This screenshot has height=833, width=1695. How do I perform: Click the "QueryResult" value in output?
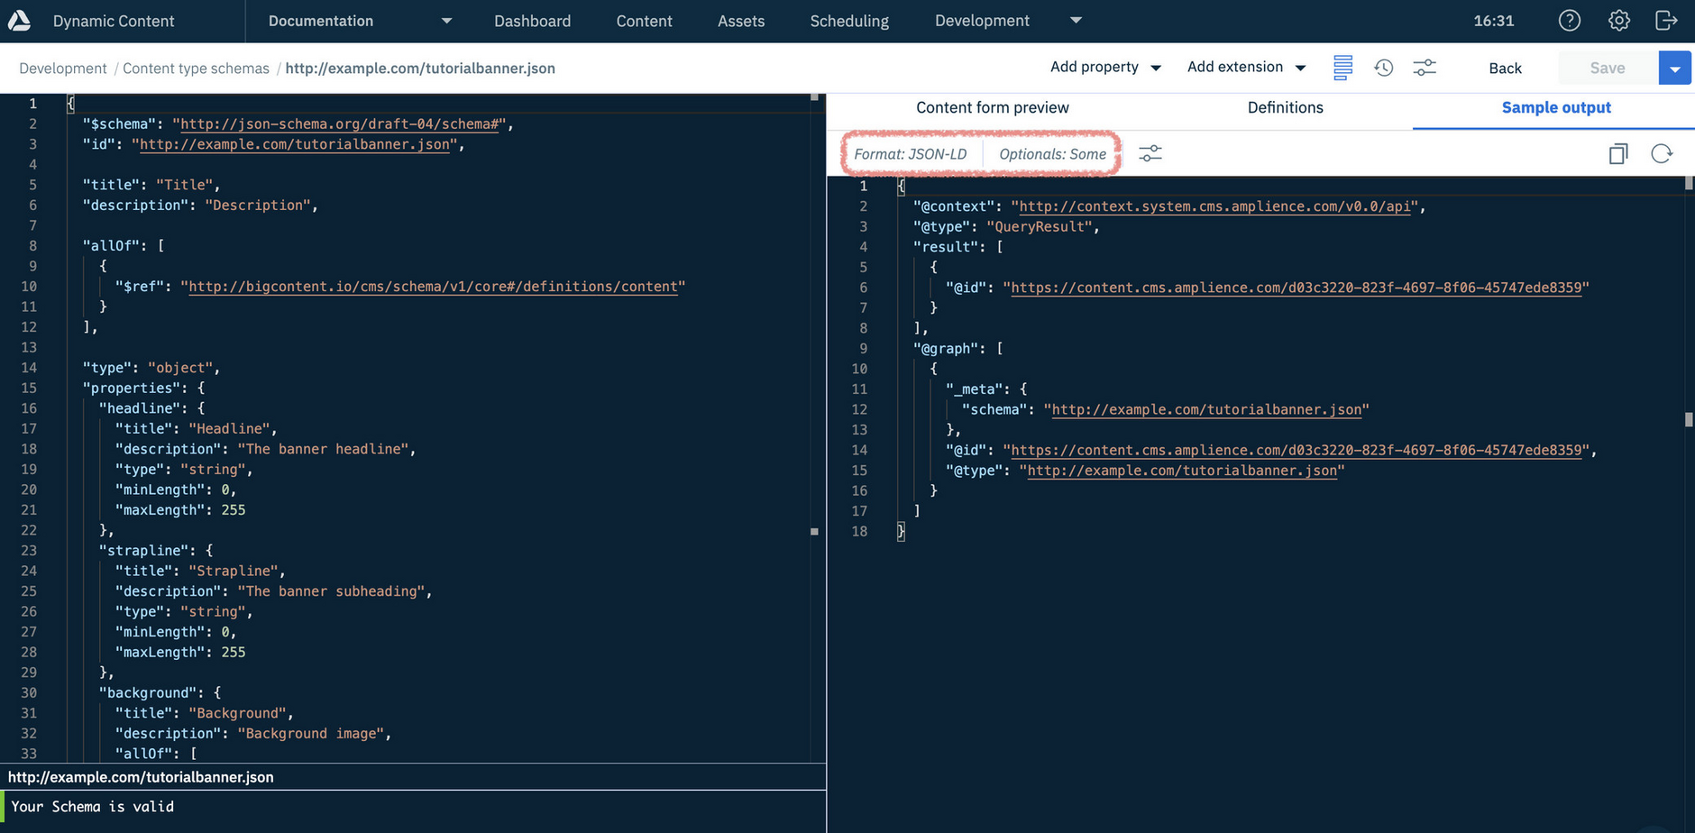[1040, 227]
